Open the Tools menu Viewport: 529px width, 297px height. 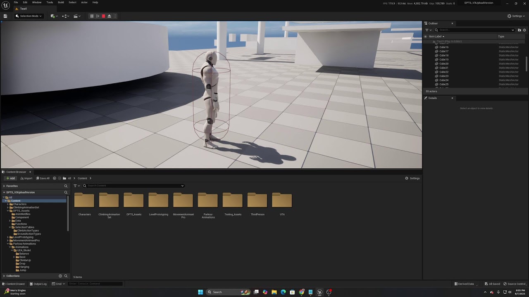pos(50,2)
